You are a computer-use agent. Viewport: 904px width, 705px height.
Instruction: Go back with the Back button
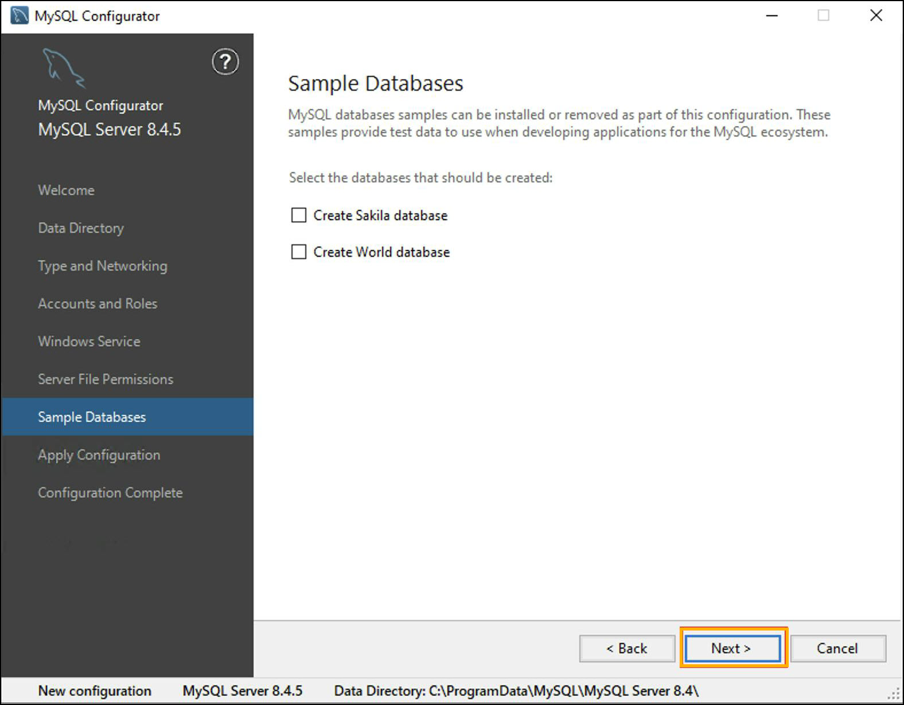coord(627,648)
